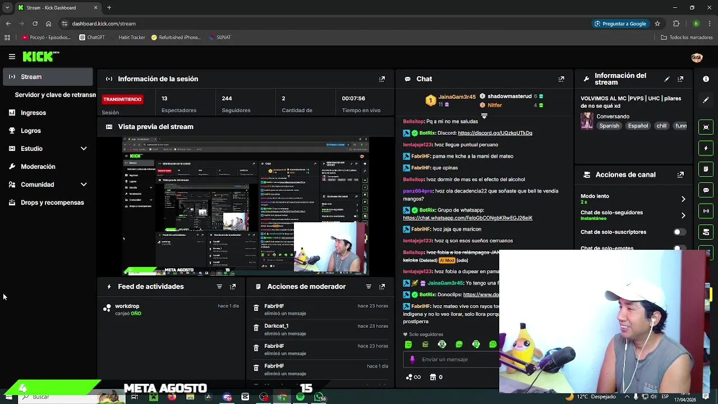
Task: Toggle channel actions widget in right rail
Action: point(706,232)
